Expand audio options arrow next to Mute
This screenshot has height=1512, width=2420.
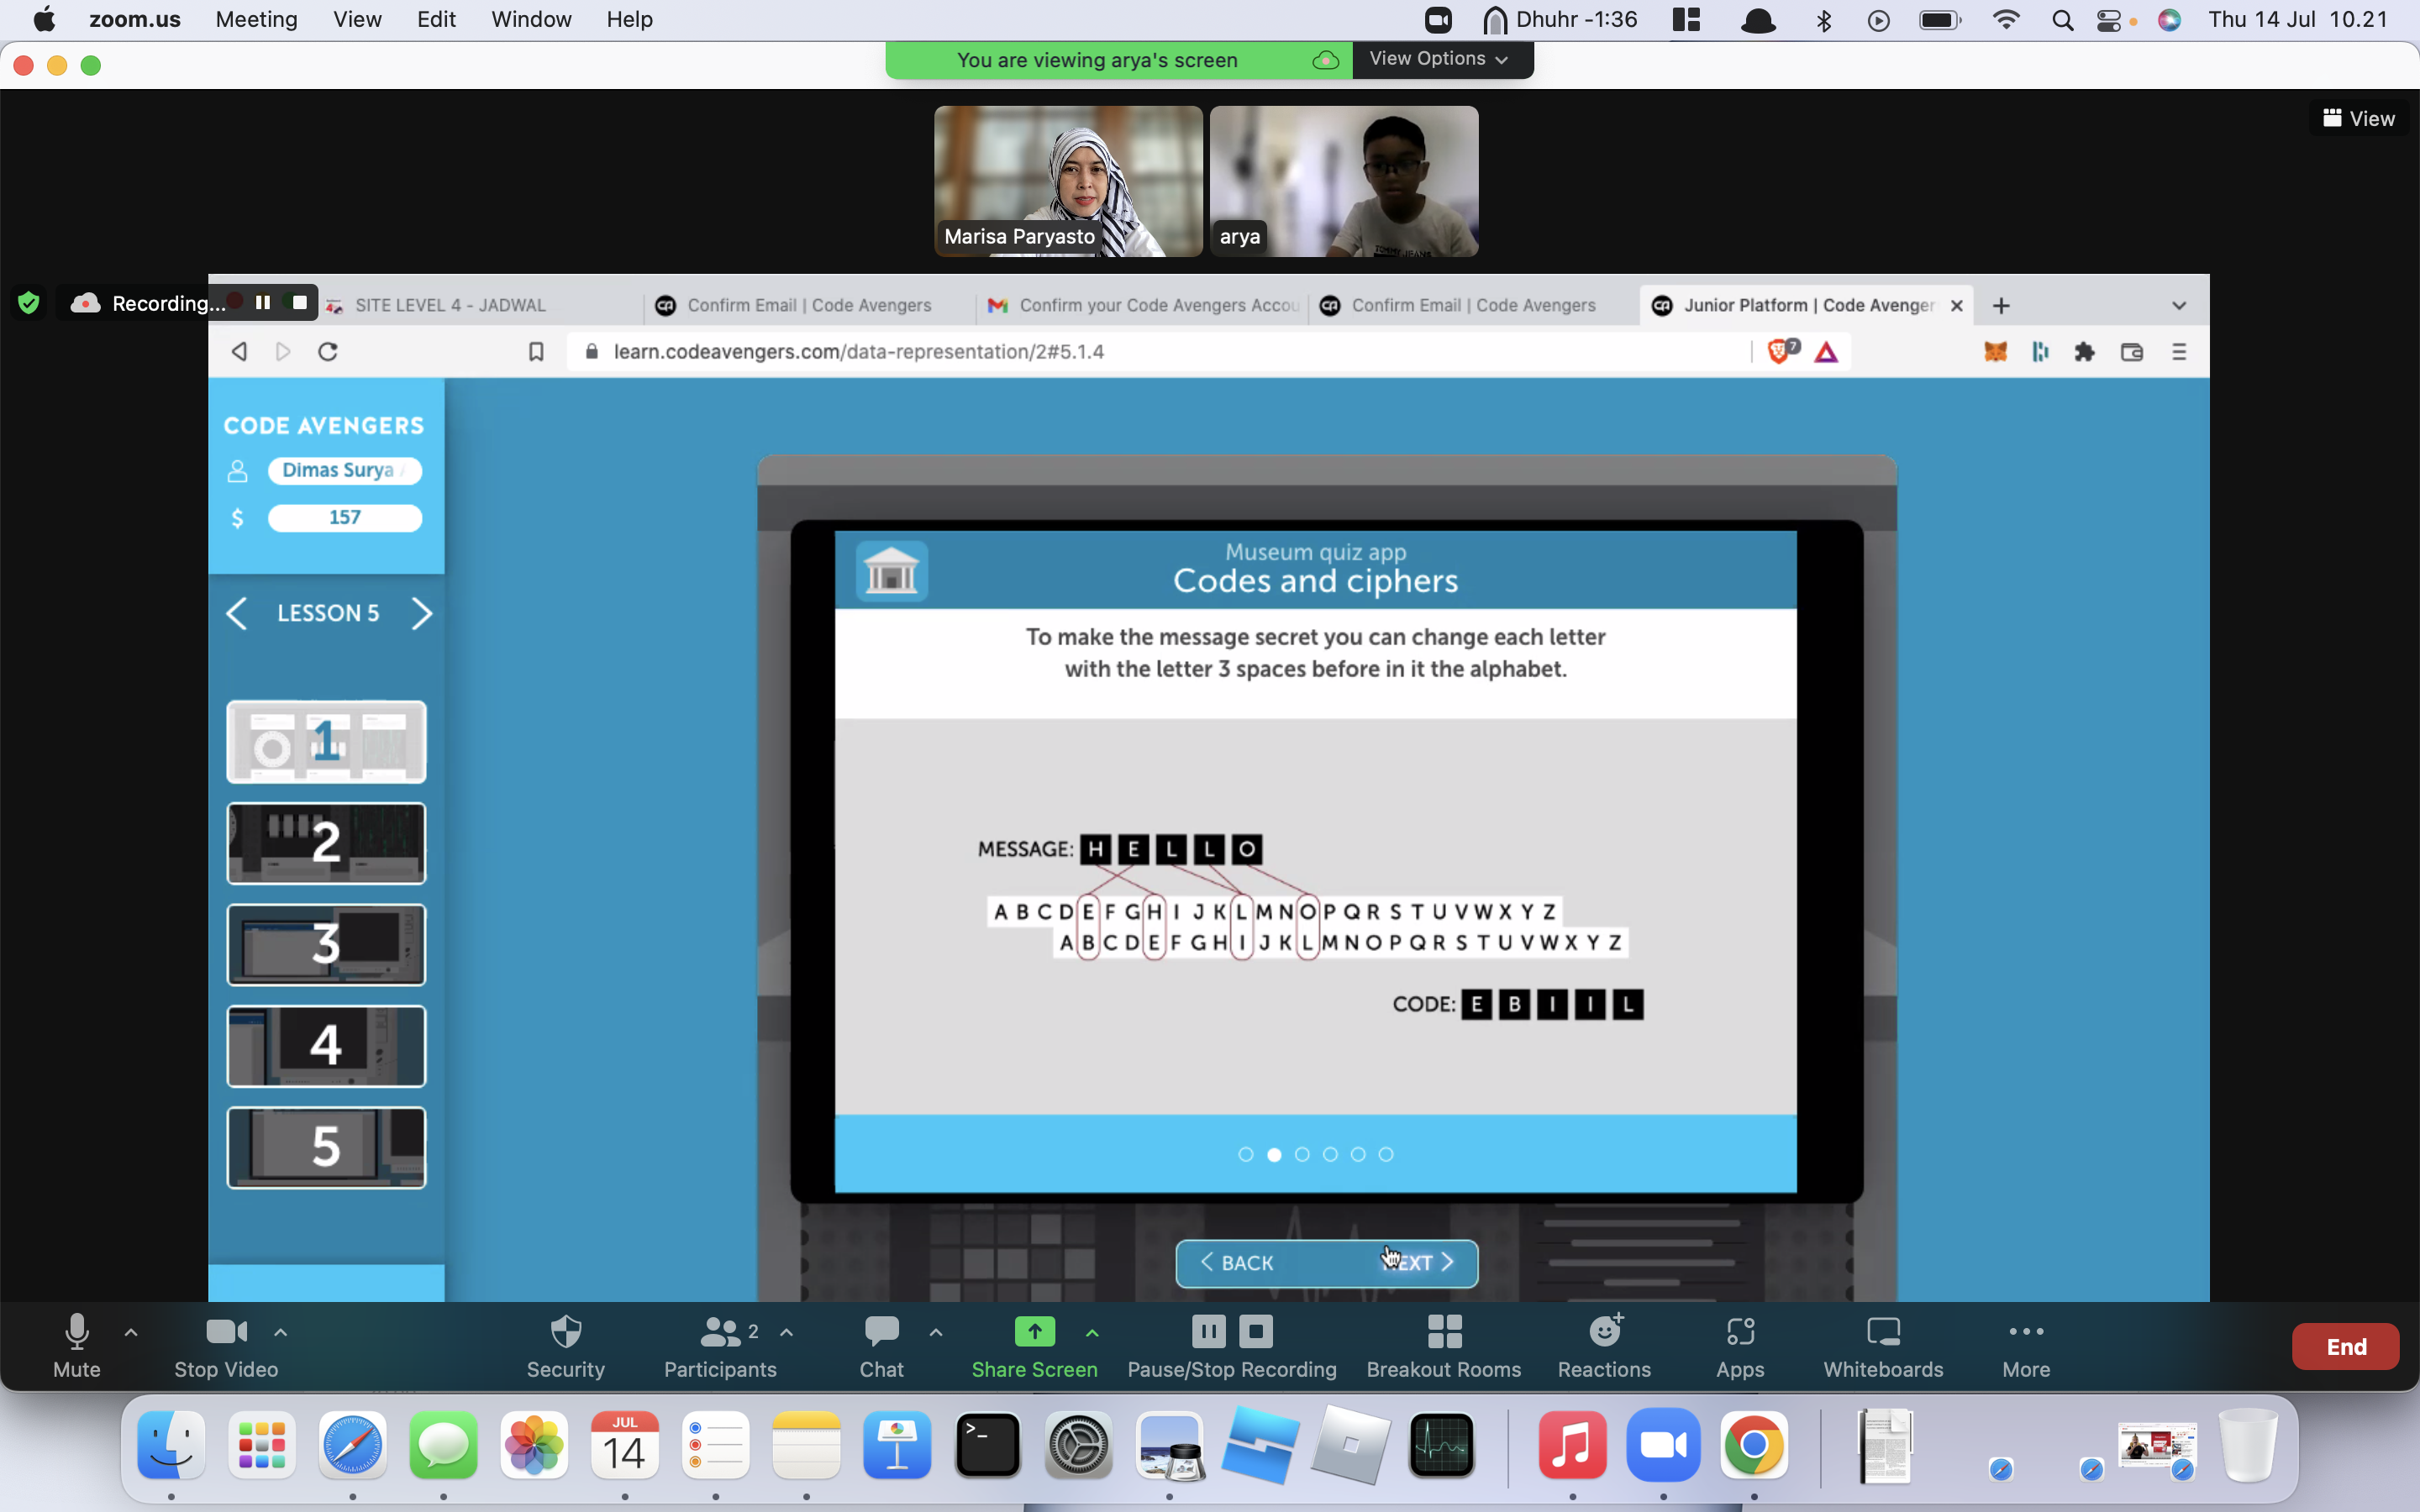pyautogui.click(x=131, y=1332)
